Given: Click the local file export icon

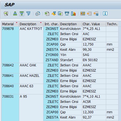Looking at the screenshot, I should 60,14.
